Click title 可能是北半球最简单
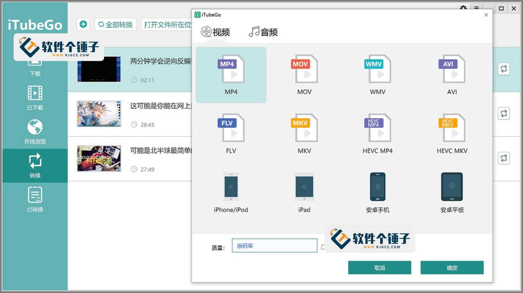 click(161, 151)
